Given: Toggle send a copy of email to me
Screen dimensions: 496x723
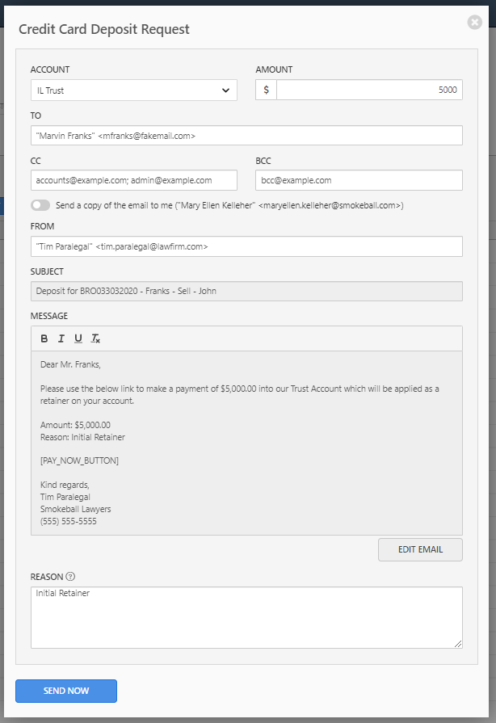Looking at the screenshot, I should [40, 205].
